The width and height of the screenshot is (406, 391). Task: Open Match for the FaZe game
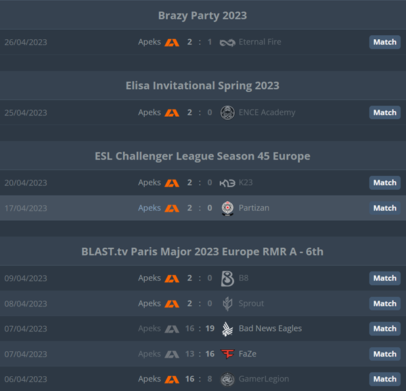pyautogui.click(x=385, y=354)
